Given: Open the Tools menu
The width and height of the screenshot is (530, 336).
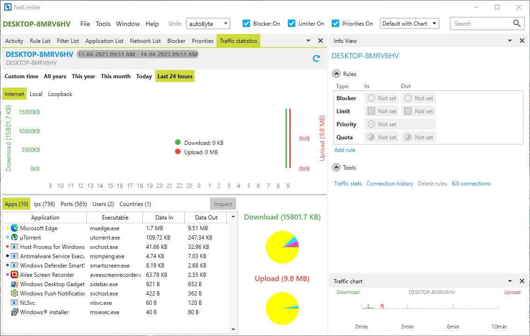Looking at the screenshot, I should 103,24.
